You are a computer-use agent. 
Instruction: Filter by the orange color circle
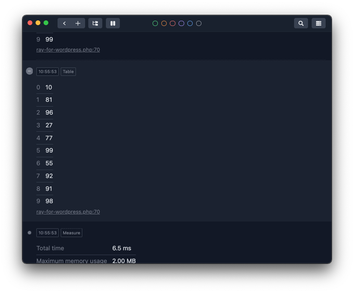click(164, 24)
